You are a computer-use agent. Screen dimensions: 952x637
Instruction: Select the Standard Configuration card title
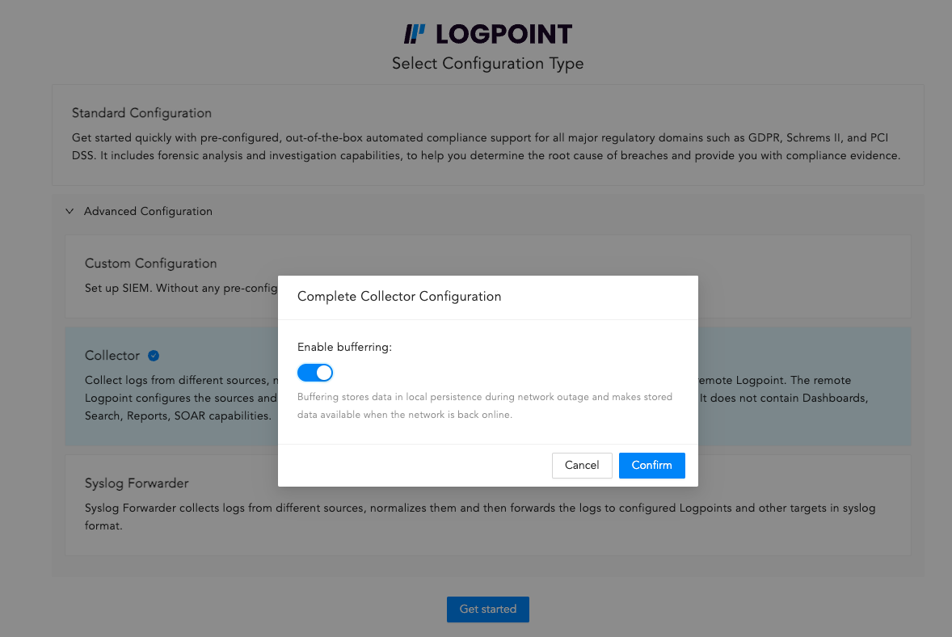click(141, 113)
